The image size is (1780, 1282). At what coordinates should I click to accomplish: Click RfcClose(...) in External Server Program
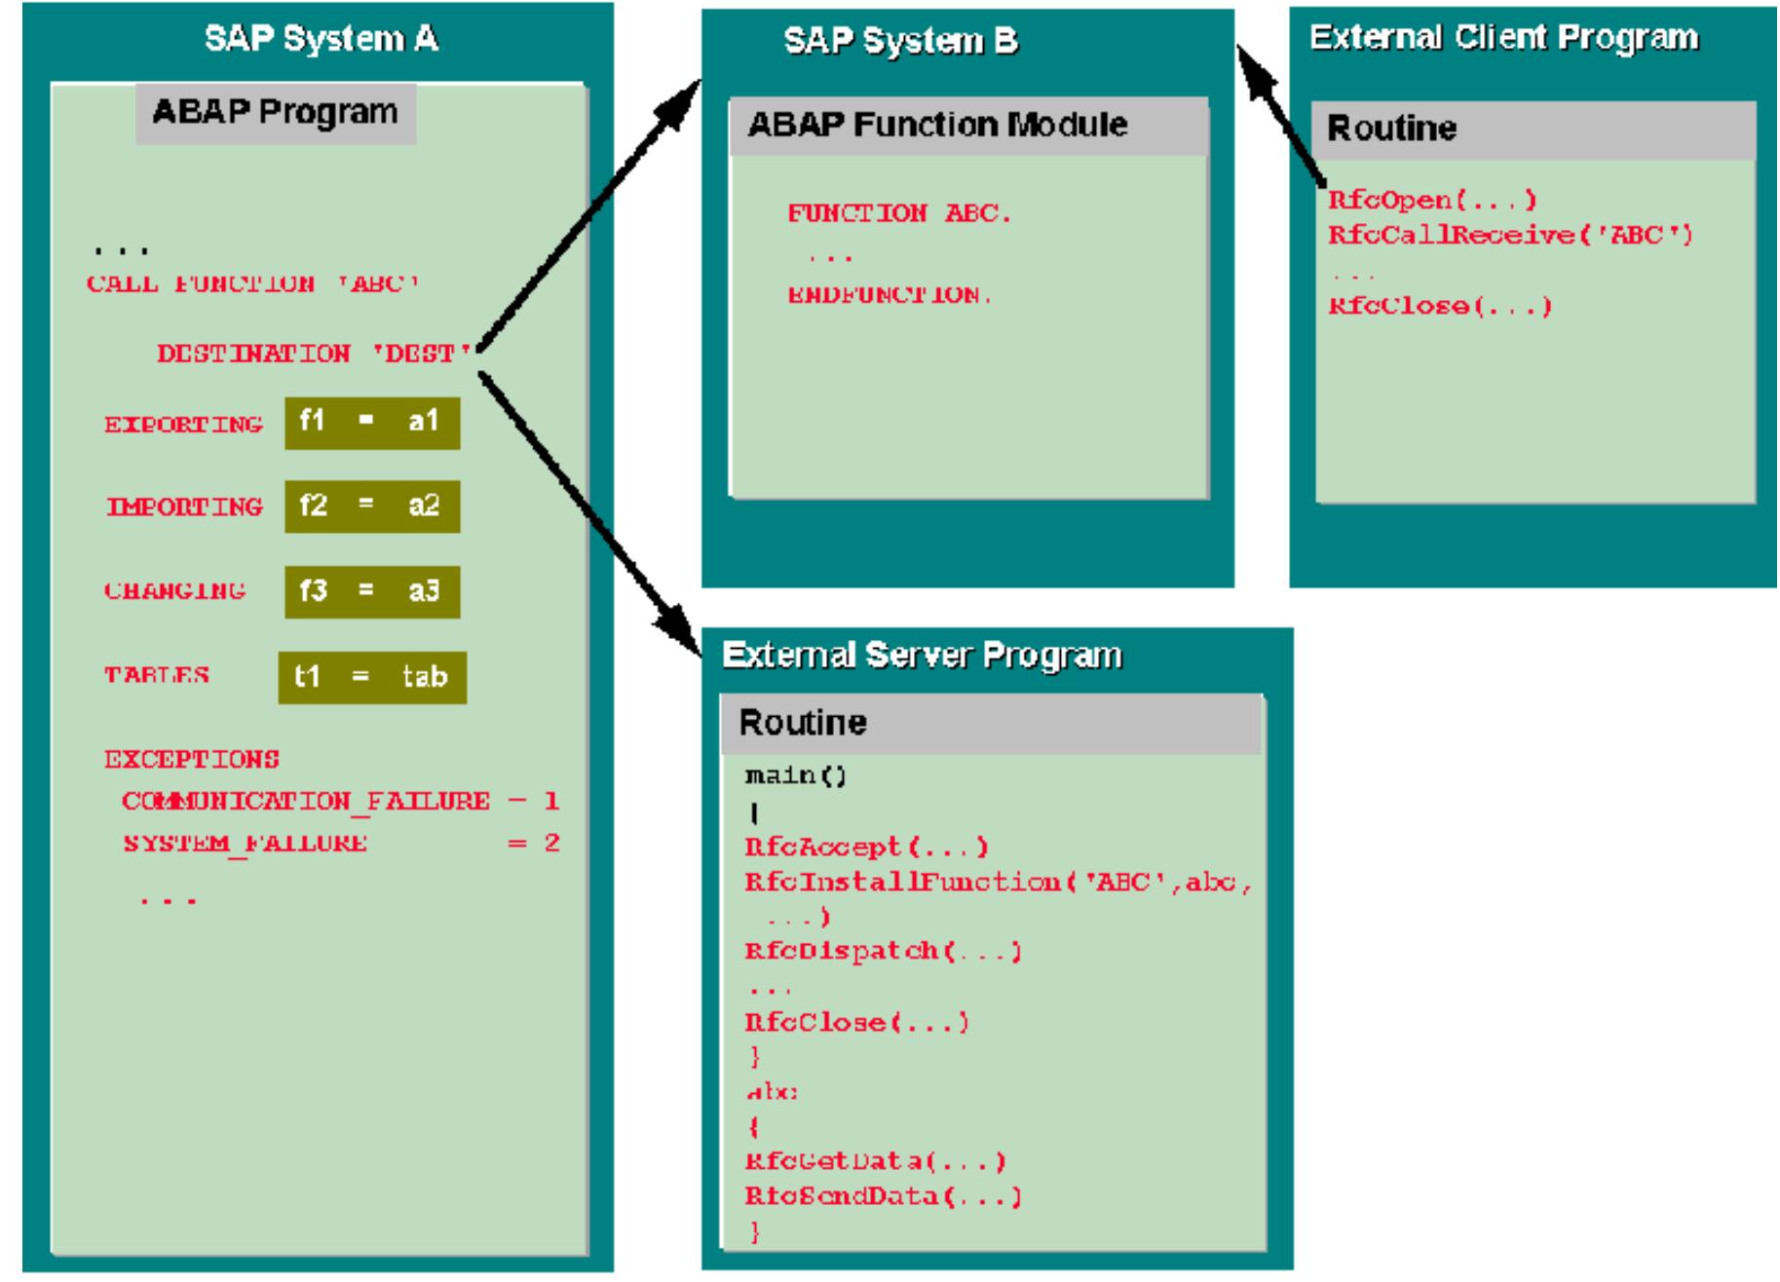coord(857,1022)
